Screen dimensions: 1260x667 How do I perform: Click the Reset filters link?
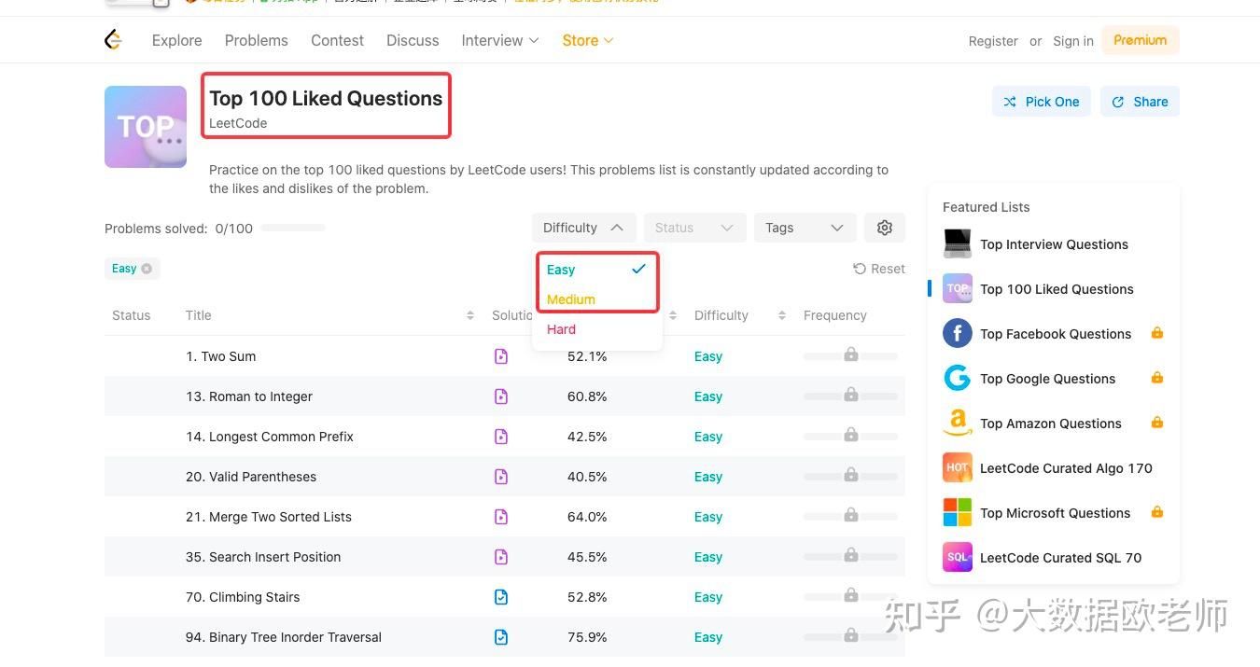pyautogui.click(x=878, y=268)
